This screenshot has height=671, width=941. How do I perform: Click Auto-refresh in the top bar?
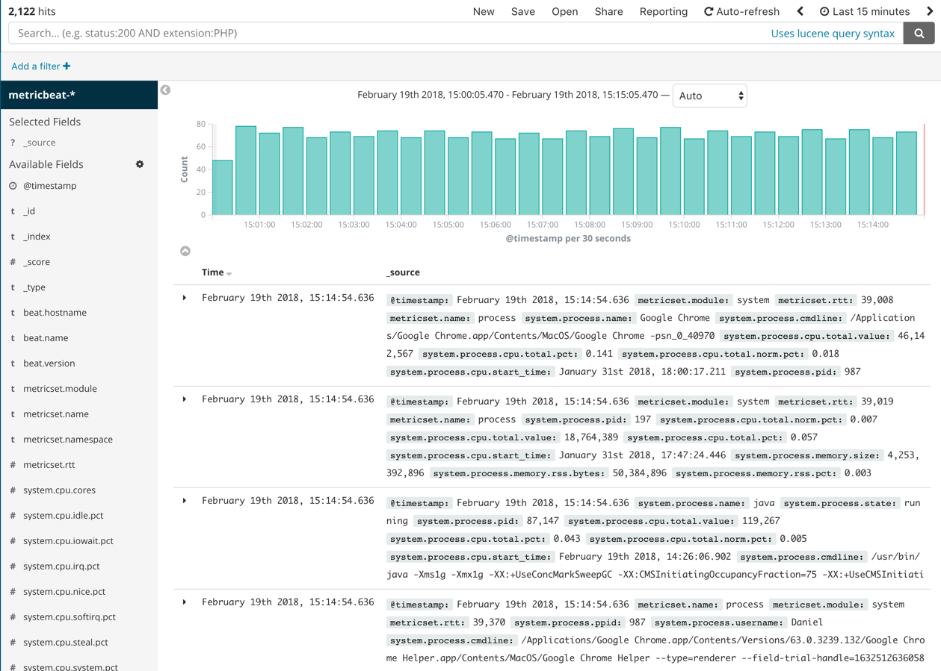pyautogui.click(x=741, y=11)
